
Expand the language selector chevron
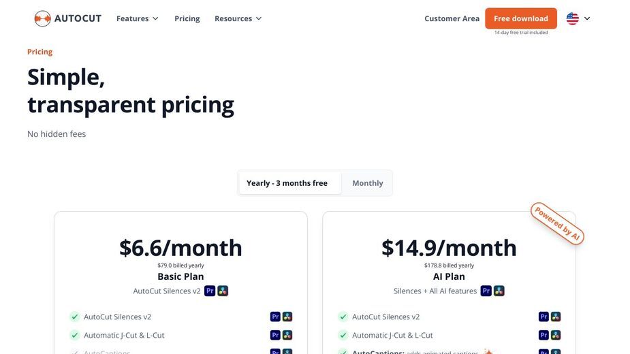(587, 18)
